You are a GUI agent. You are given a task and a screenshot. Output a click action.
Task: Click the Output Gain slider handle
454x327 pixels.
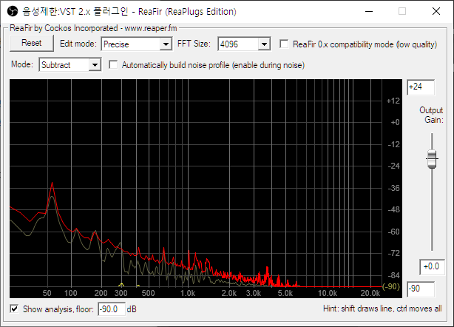coord(432,159)
